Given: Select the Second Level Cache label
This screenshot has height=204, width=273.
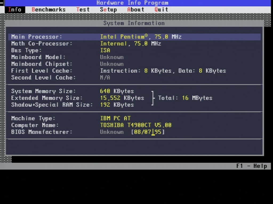Looking at the screenshot, I should pos(43,78).
